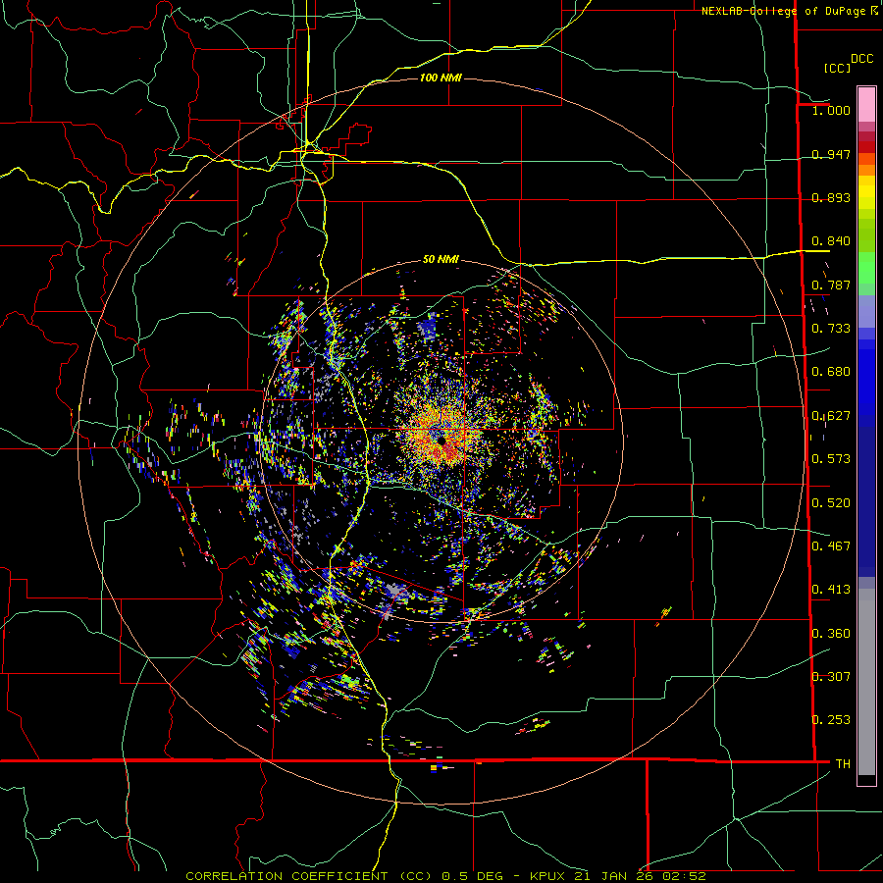Click the 0.413 scale value

(x=831, y=590)
